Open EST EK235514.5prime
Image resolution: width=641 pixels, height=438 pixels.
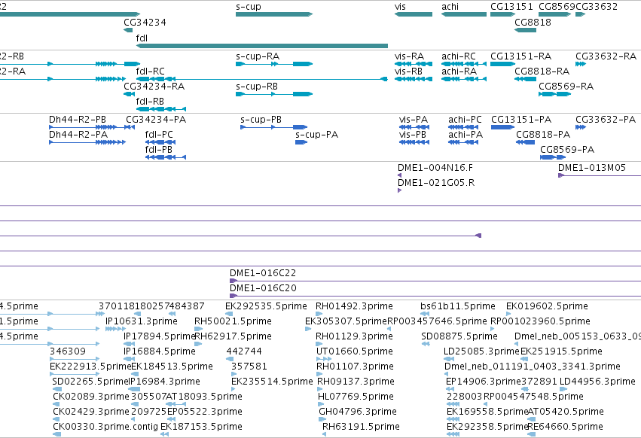pos(272,382)
